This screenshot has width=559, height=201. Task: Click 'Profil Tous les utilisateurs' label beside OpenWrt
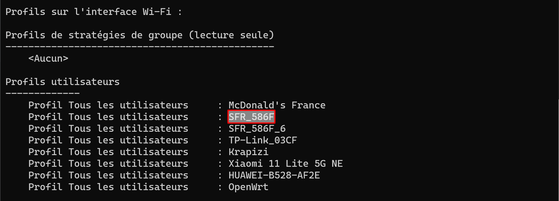[x=108, y=187]
